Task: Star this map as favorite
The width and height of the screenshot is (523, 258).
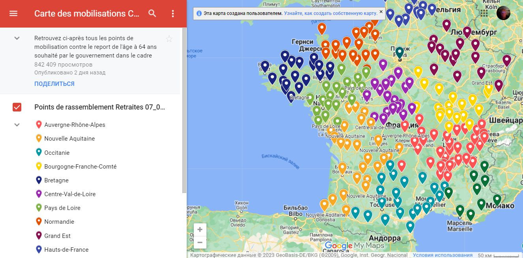Action: coord(169,39)
